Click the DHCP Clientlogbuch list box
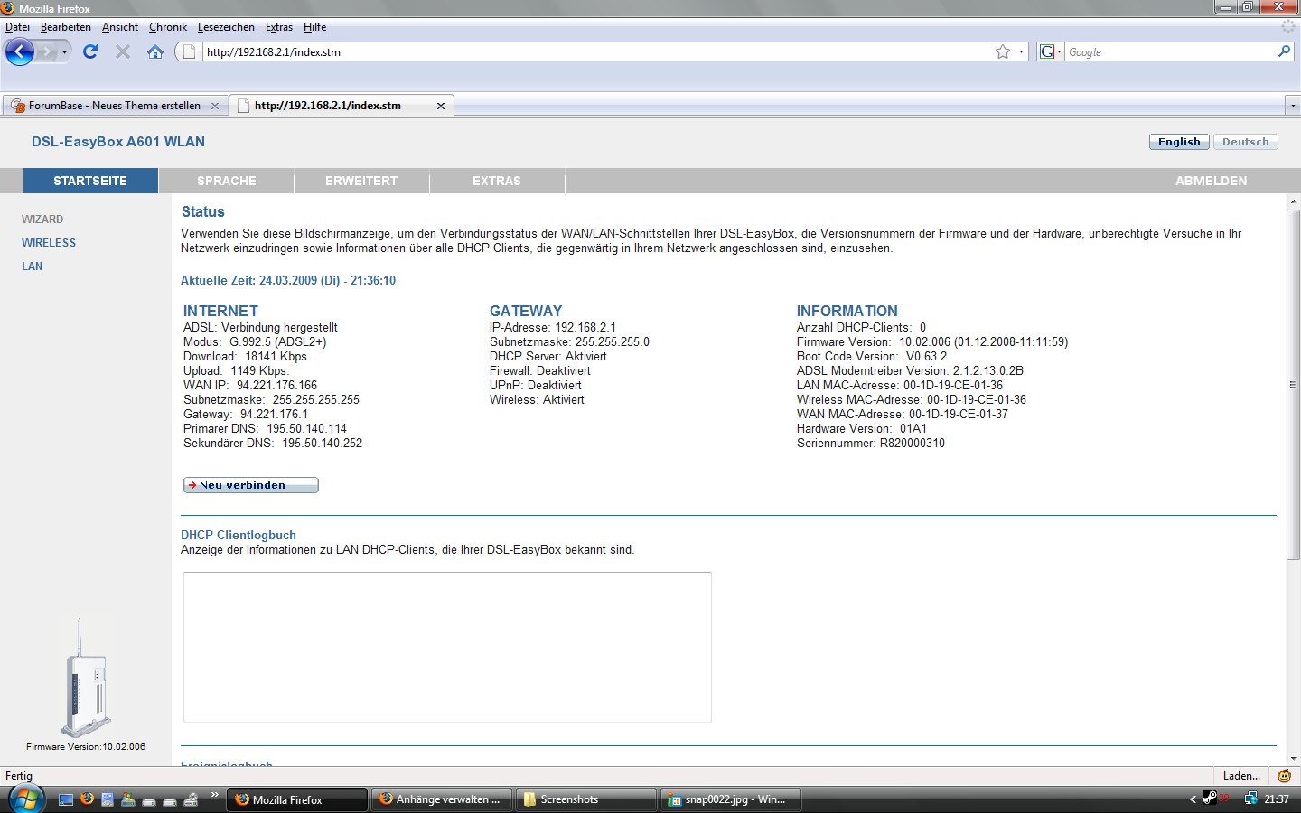Screen dimensions: 1301x813 447,647
